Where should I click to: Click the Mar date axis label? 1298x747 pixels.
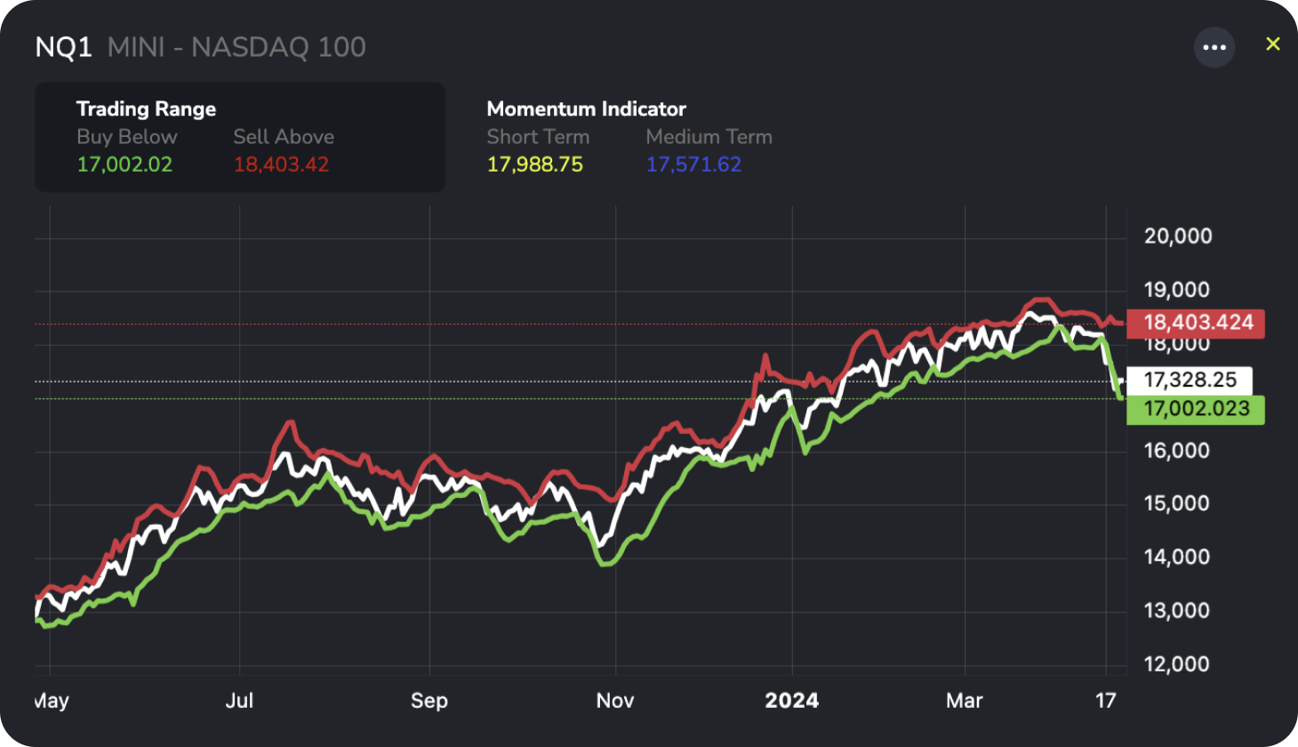click(965, 701)
